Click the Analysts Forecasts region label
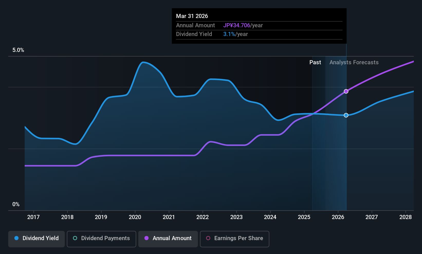422x254 pixels. [x=354, y=62]
